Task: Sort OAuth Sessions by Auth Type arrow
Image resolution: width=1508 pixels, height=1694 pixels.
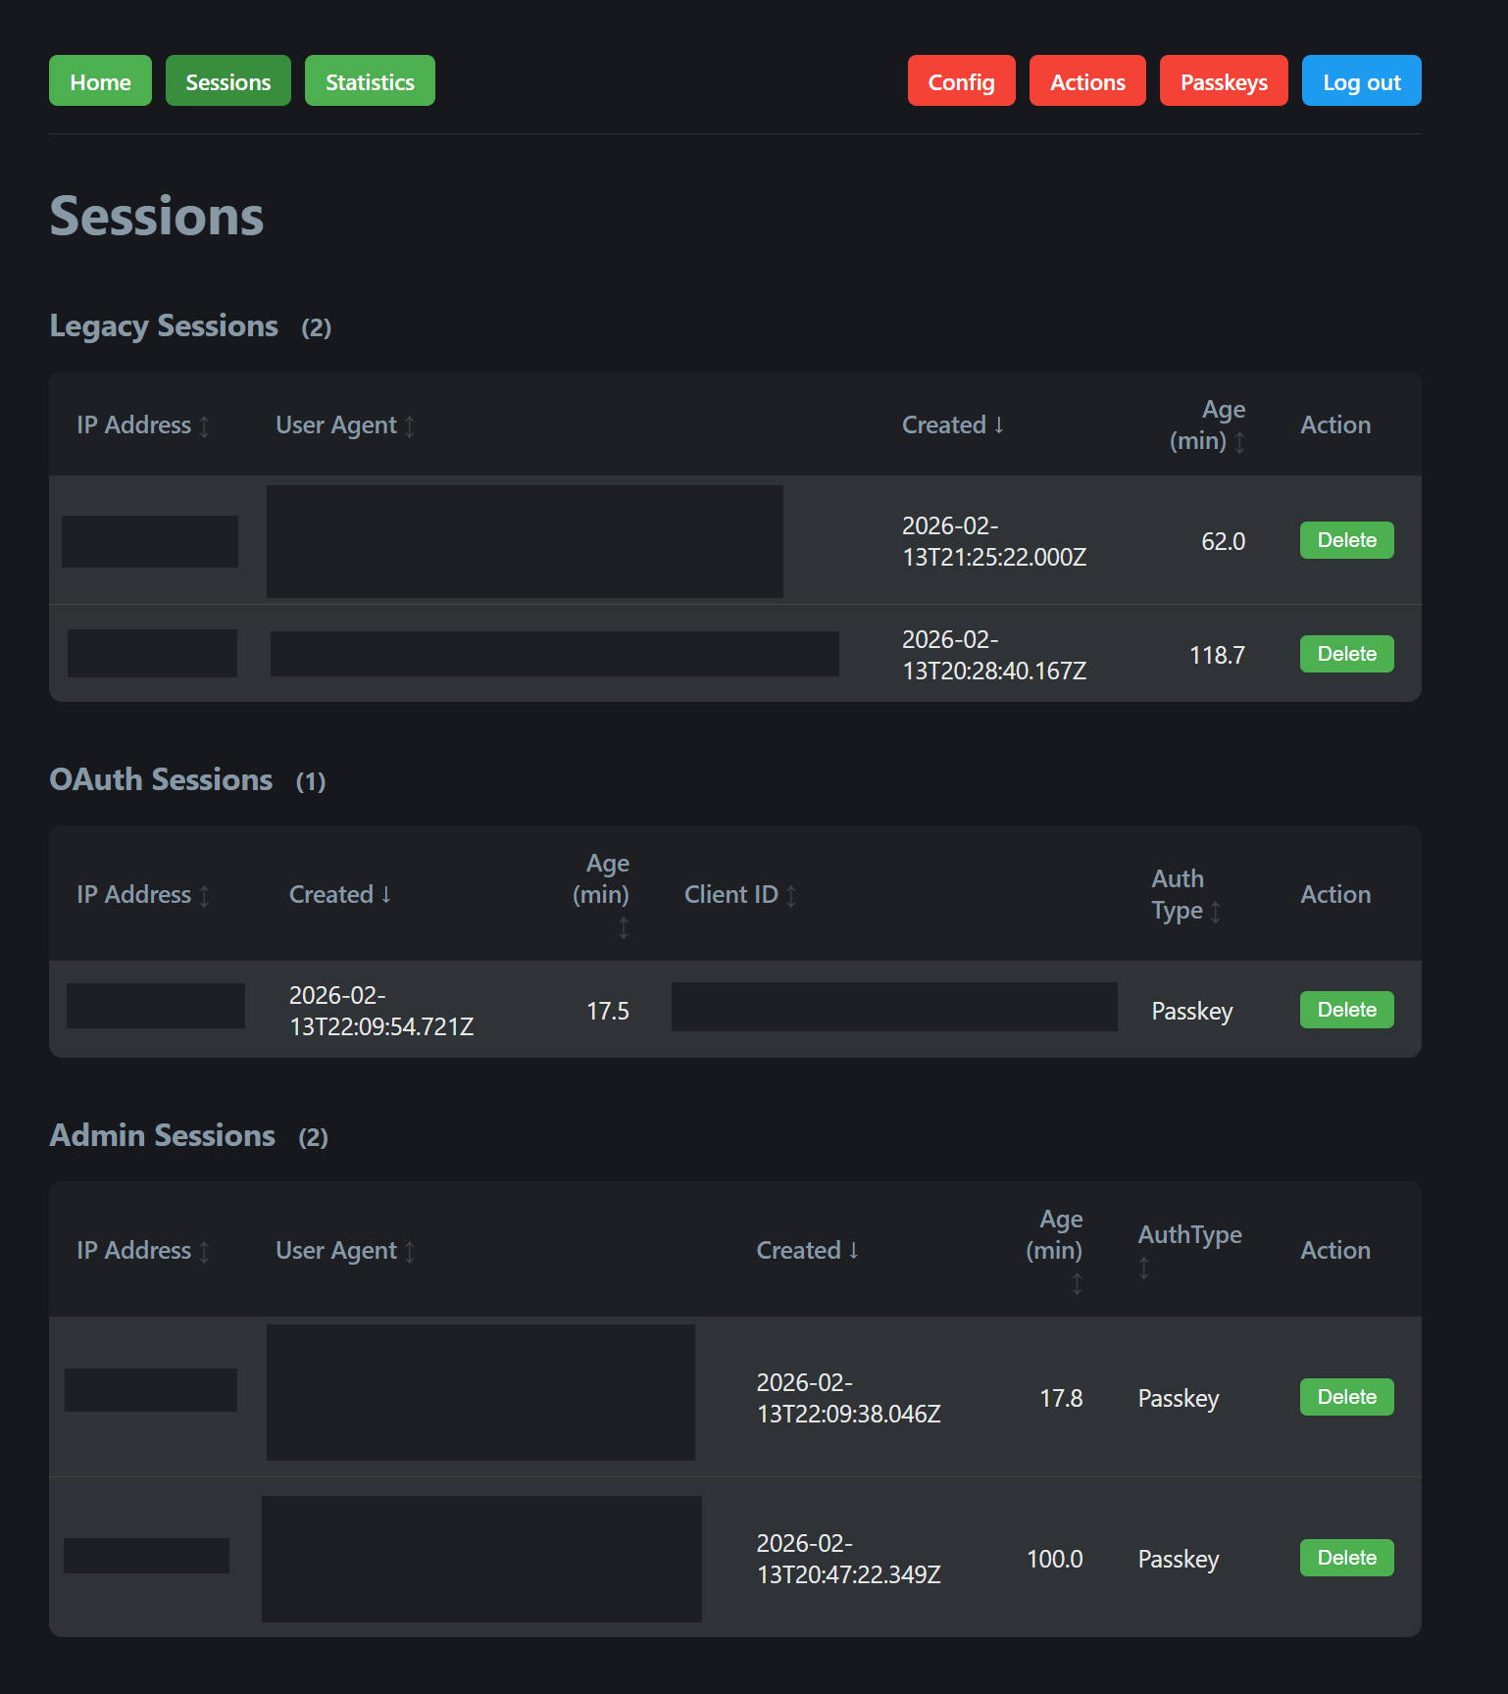Action: (x=1216, y=912)
